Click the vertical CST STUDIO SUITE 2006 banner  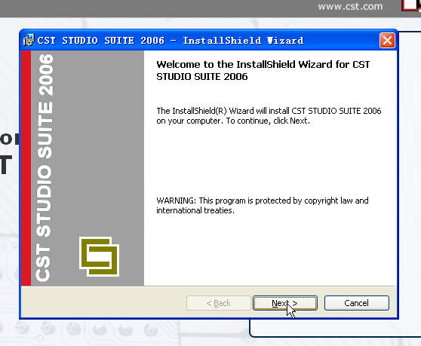coord(45,167)
